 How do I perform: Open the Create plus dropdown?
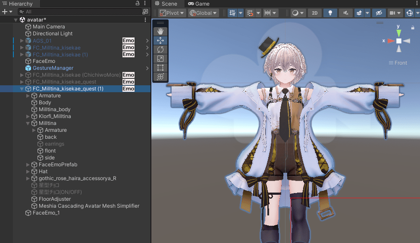pyautogui.click(x=7, y=12)
